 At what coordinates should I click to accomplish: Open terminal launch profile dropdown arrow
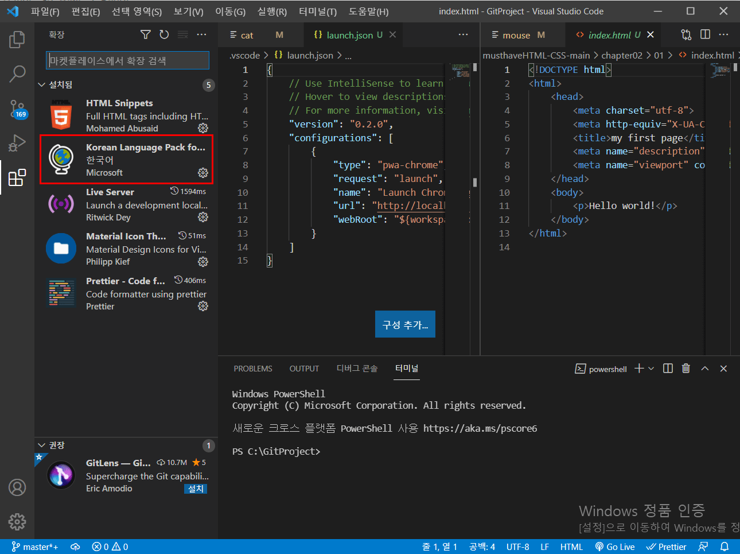pos(651,369)
